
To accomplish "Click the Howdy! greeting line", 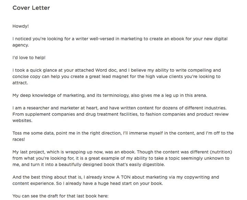I will tap(21, 26).
